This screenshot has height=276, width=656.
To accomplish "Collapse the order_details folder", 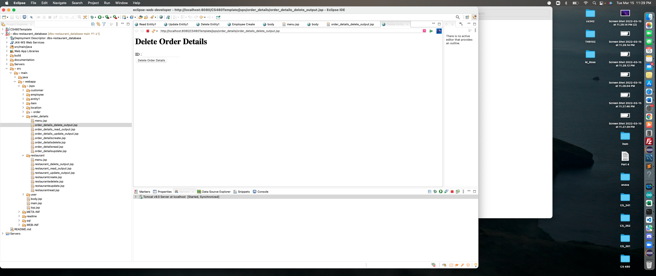I will [23, 116].
